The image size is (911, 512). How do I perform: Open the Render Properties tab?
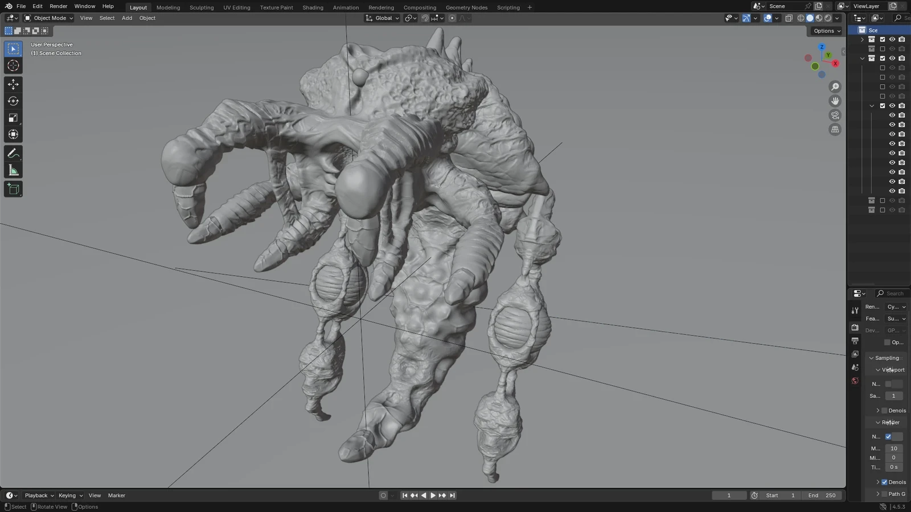tap(855, 327)
